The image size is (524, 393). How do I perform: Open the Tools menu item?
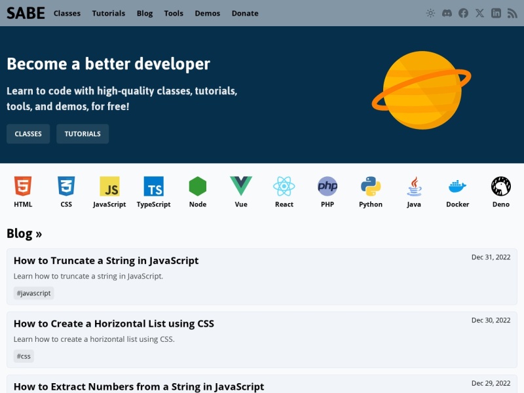[x=174, y=13]
